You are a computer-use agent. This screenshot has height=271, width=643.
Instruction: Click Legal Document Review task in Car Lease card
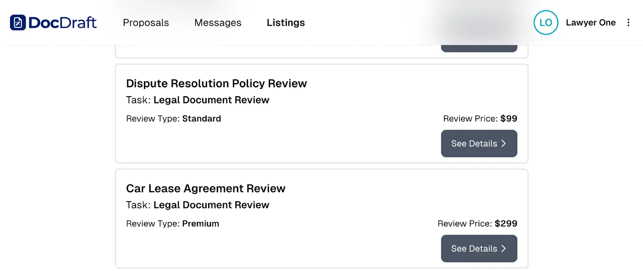[x=211, y=205]
